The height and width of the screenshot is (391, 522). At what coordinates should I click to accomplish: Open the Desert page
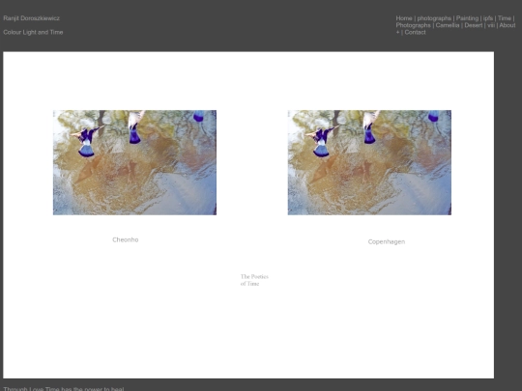pos(474,25)
